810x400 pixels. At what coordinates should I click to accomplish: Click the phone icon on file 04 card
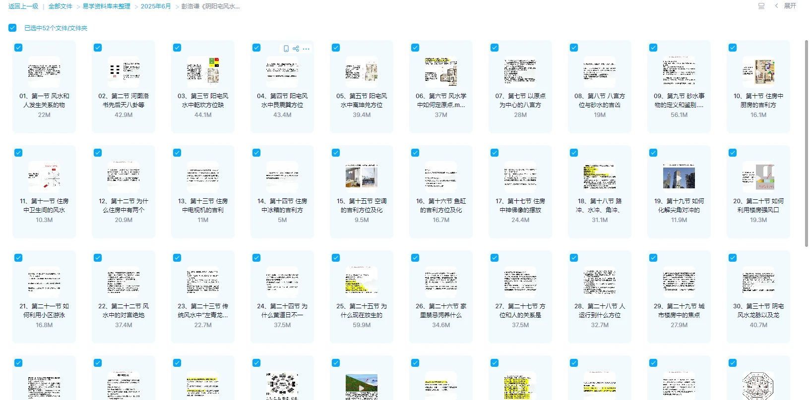(x=286, y=49)
